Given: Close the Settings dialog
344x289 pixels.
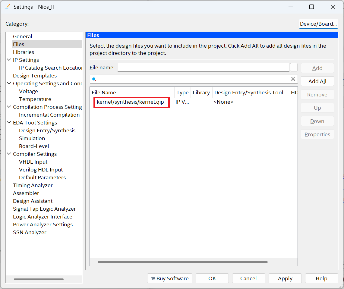Looking at the screenshot, I should [x=333, y=7].
